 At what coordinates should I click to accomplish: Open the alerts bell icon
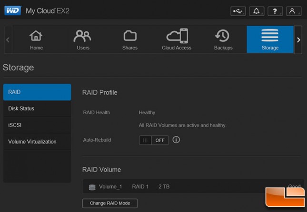[x=257, y=11]
